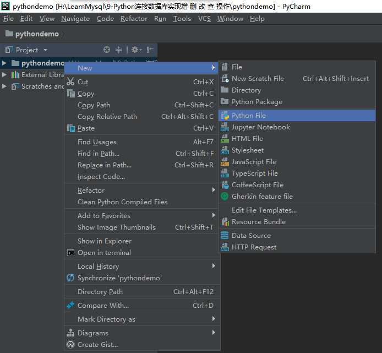Open the File menu
The image size is (382, 353).
tap(8, 19)
